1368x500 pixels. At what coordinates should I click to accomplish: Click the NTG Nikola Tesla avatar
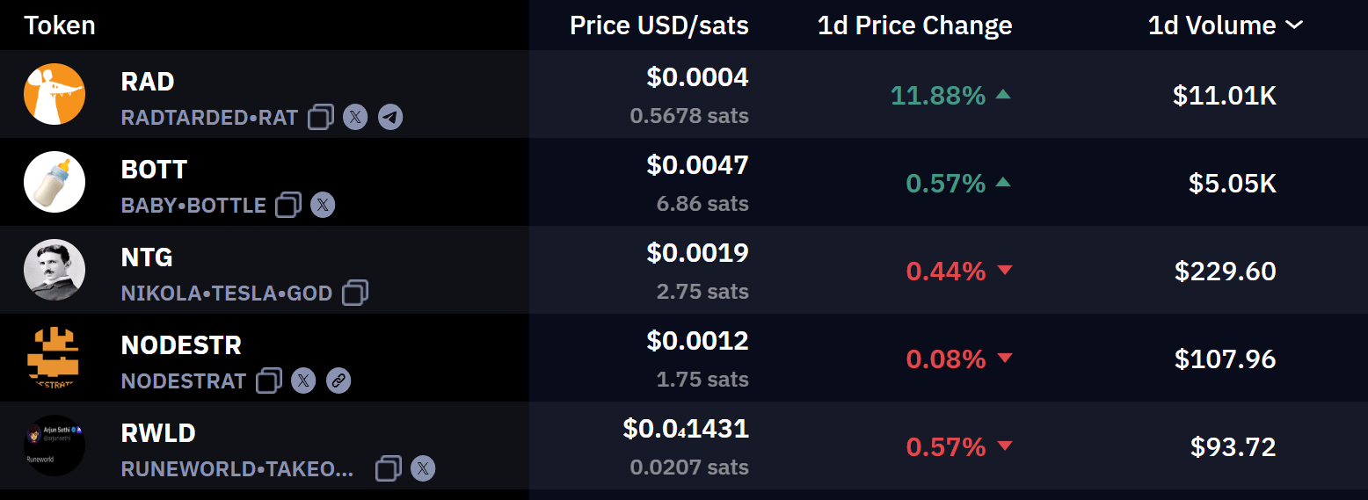tap(55, 270)
